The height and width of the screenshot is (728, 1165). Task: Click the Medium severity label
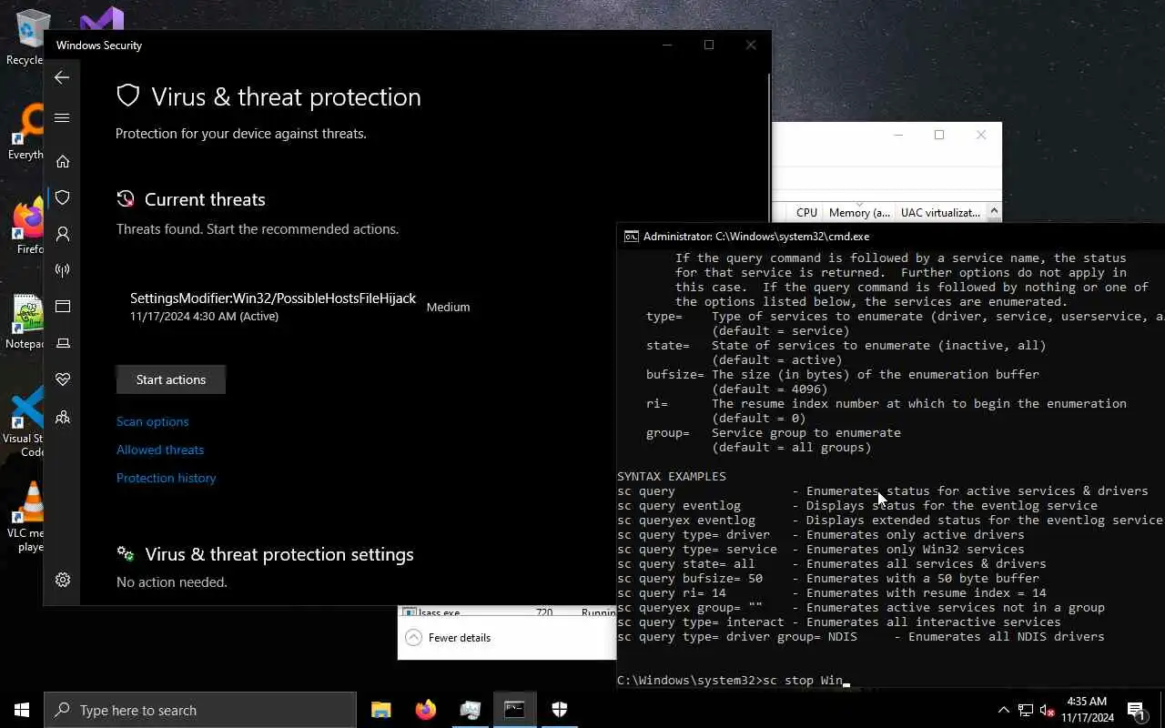(x=448, y=308)
